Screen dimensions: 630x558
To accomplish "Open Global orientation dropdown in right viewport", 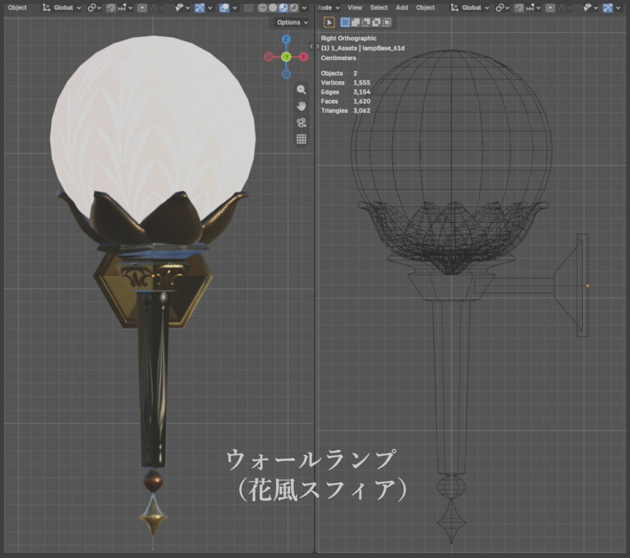I will (470, 7).
